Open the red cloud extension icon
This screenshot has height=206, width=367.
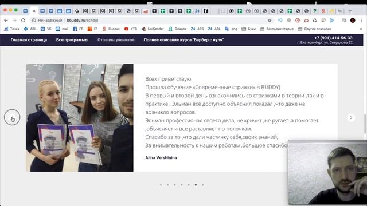306,21
